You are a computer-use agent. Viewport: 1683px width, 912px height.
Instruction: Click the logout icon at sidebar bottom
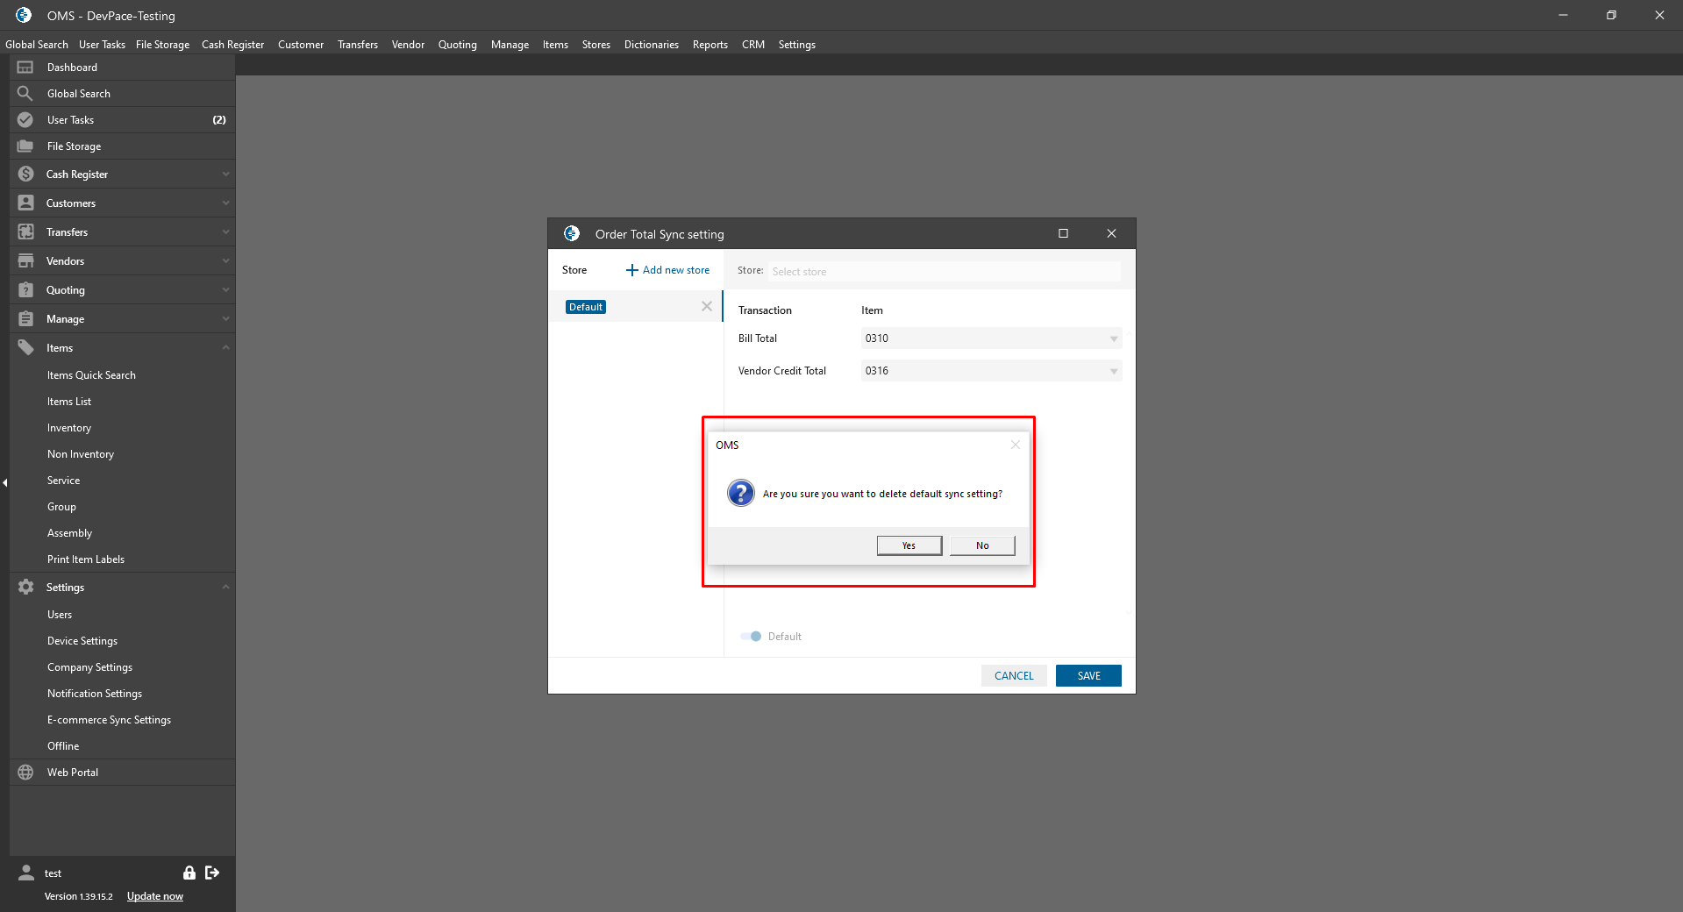coord(212,873)
